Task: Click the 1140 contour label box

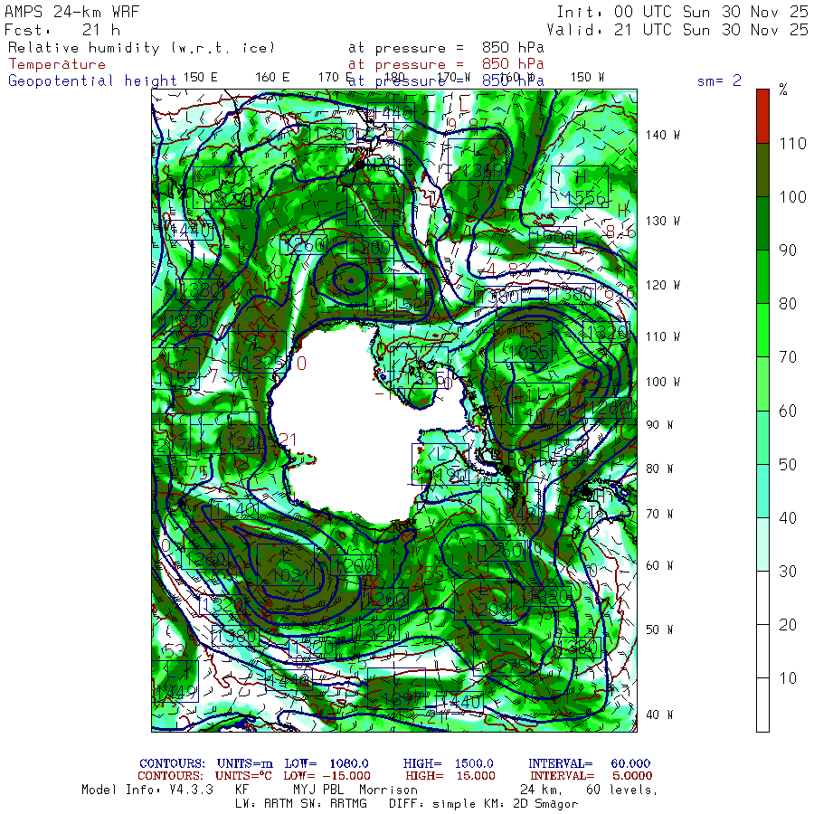Action: tap(235, 510)
